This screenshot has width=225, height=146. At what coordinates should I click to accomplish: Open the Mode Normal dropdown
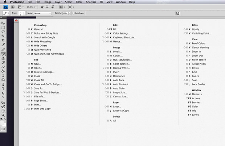[x=42, y=13]
